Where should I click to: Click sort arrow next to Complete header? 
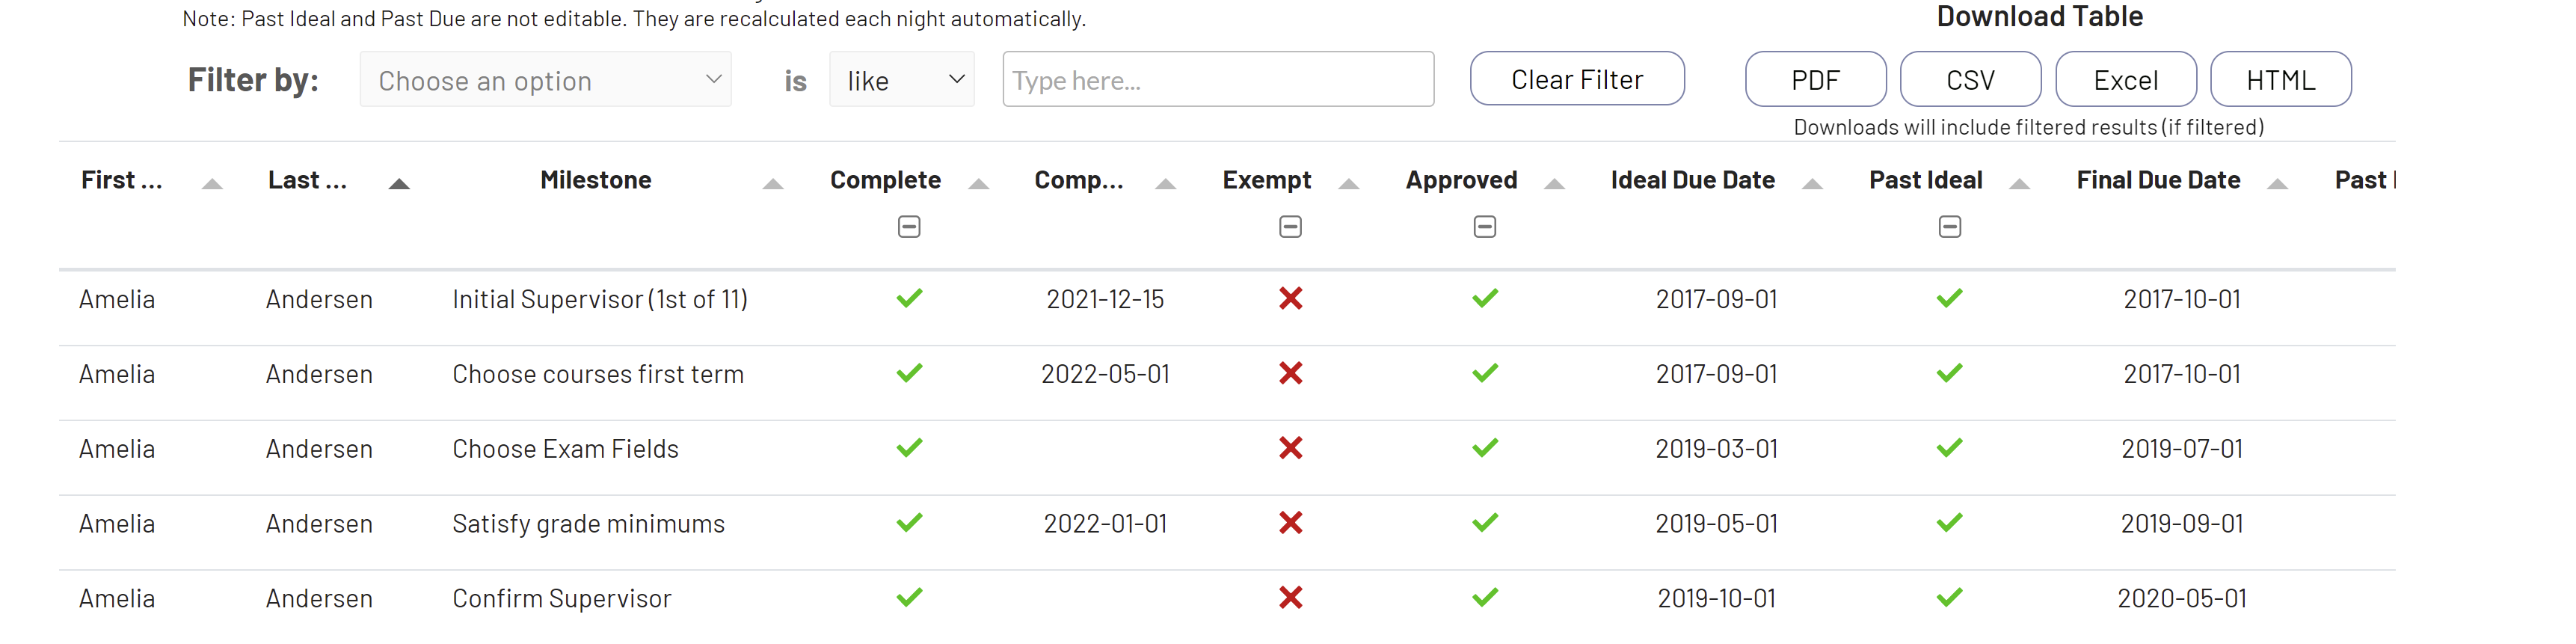tap(979, 184)
